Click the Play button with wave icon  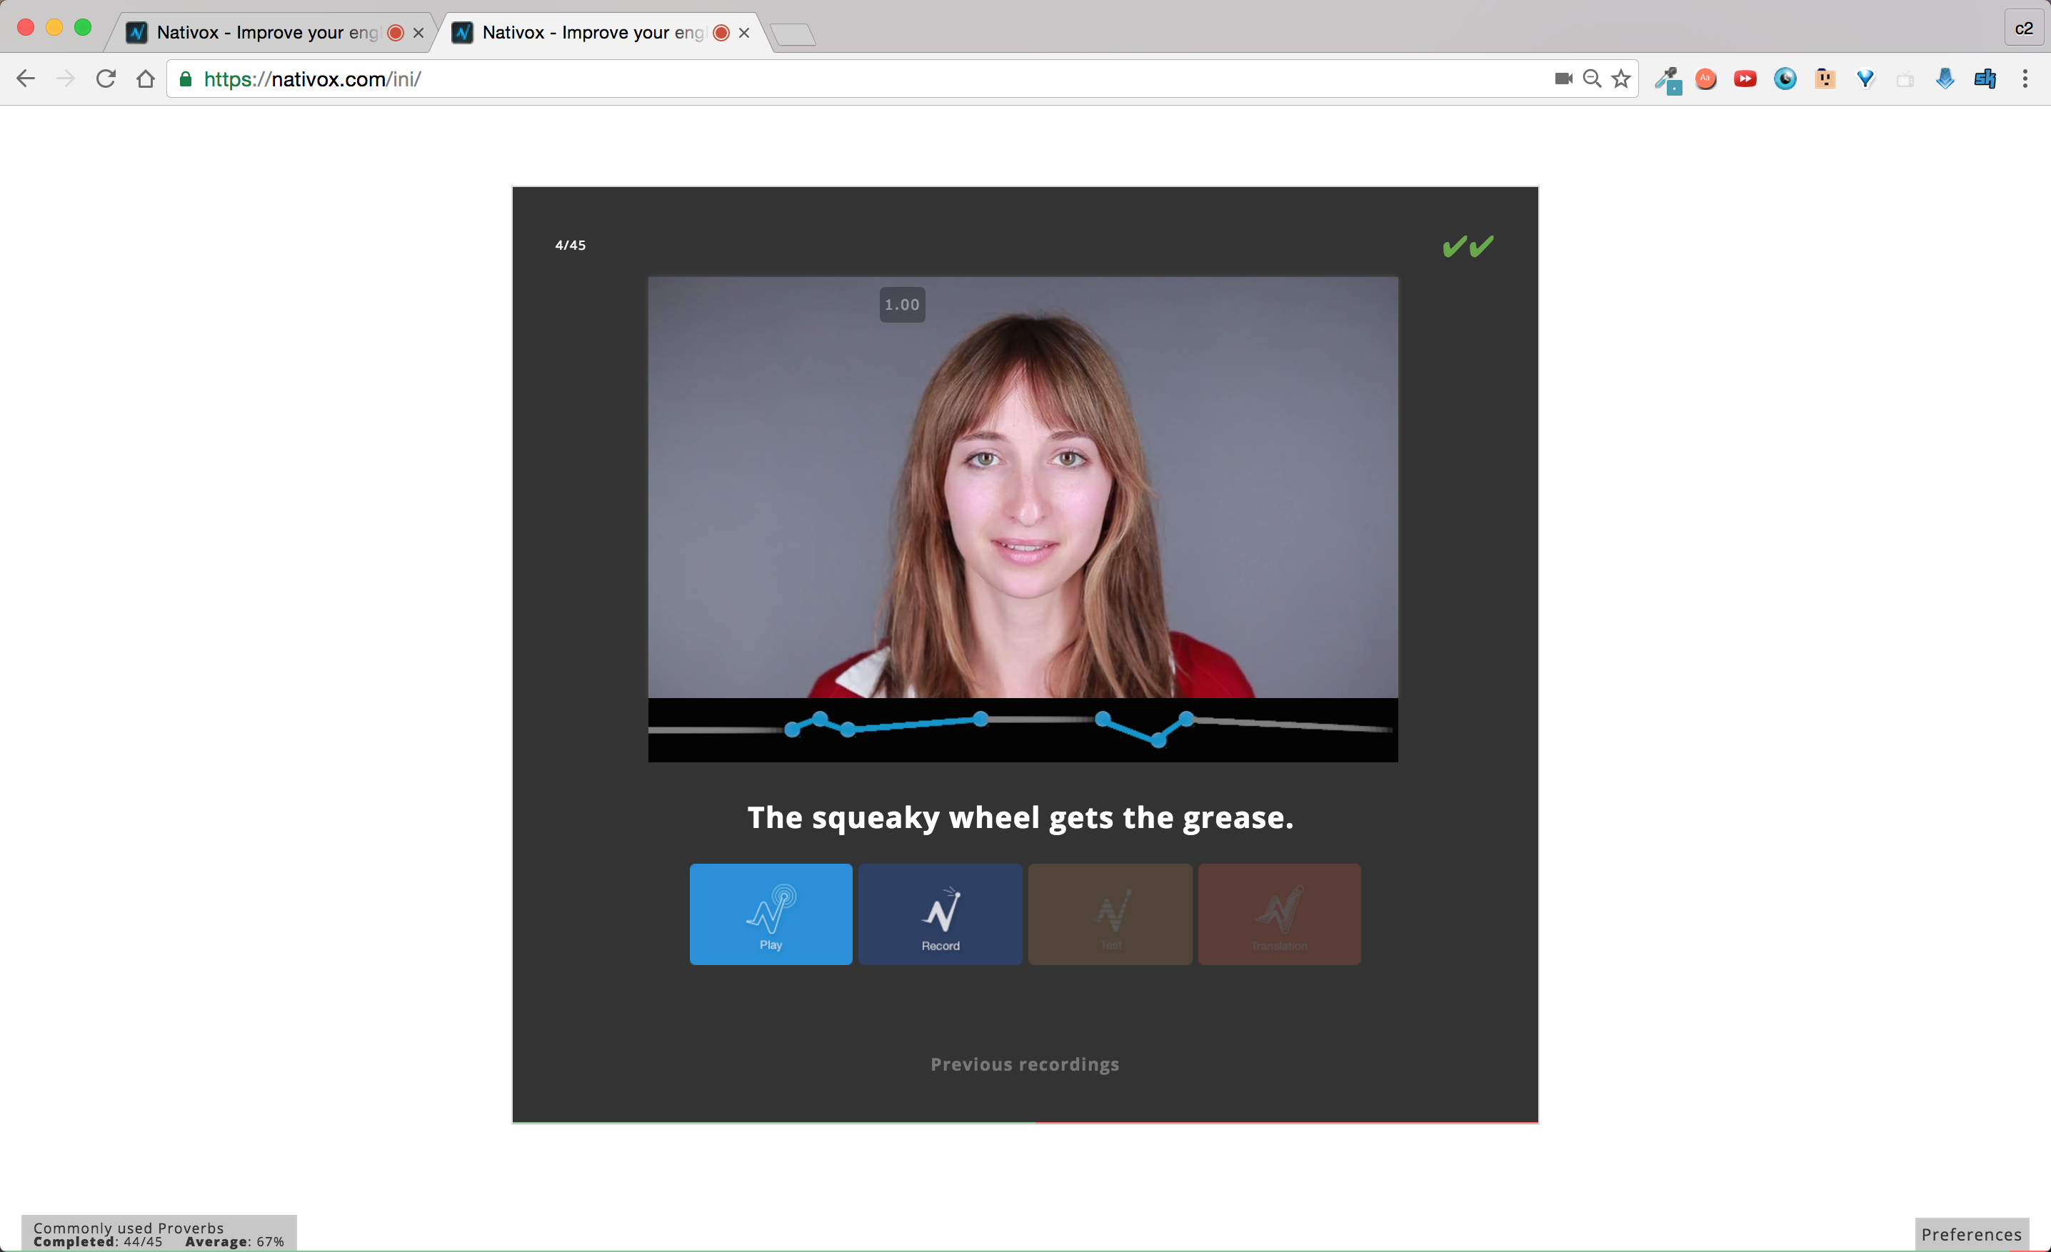tap(770, 914)
